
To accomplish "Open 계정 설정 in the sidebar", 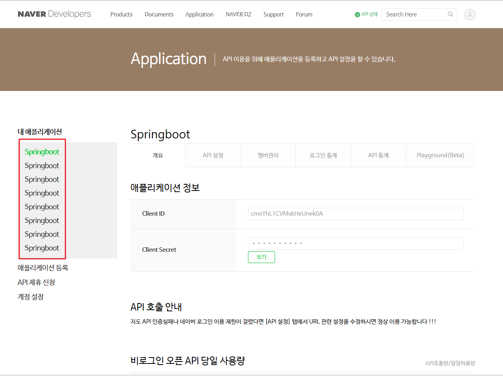I will [31, 297].
